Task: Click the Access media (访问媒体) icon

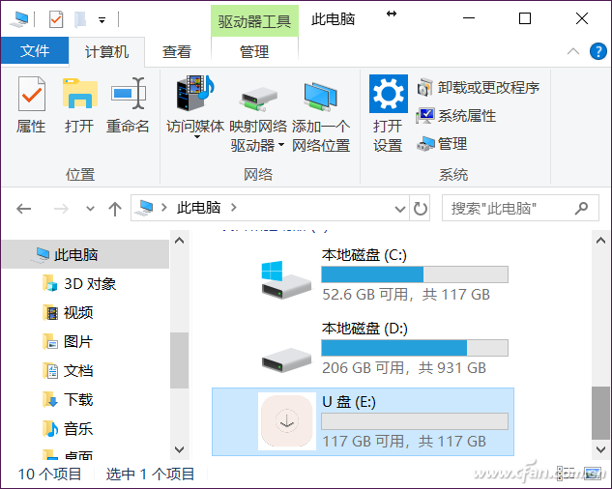Action: (x=195, y=93)
